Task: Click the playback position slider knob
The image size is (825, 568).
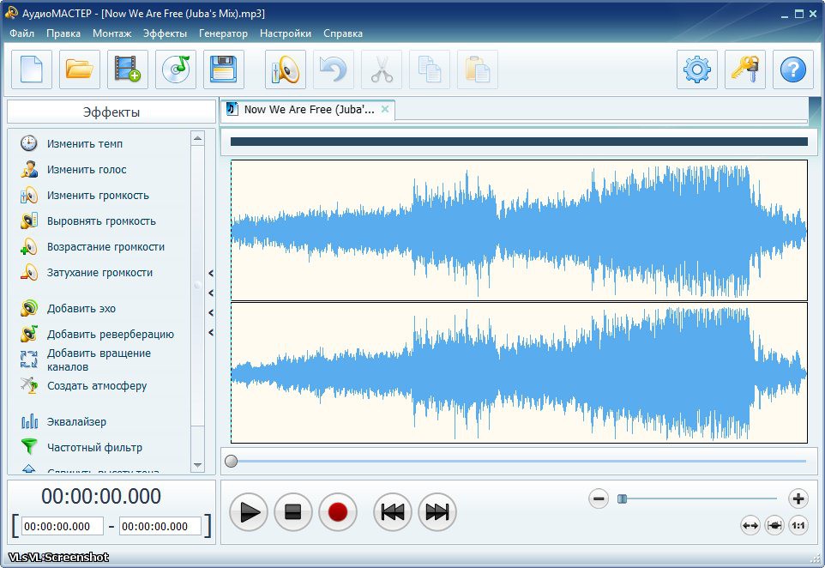Action: [x=231, y=461]
